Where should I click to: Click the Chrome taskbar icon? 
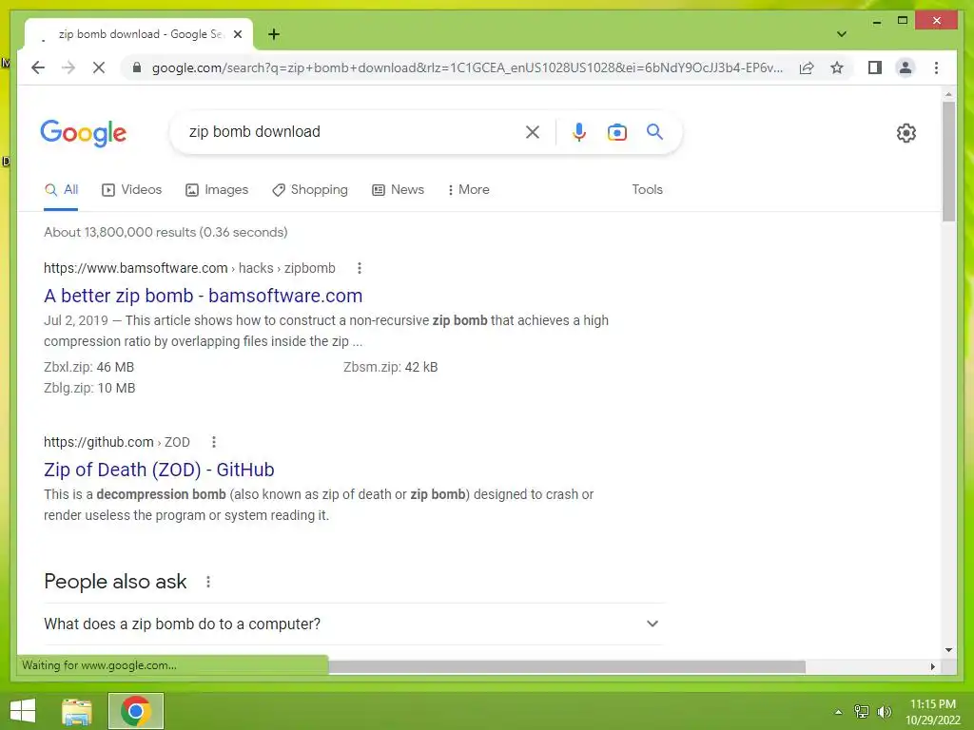[x=135, y=711]
